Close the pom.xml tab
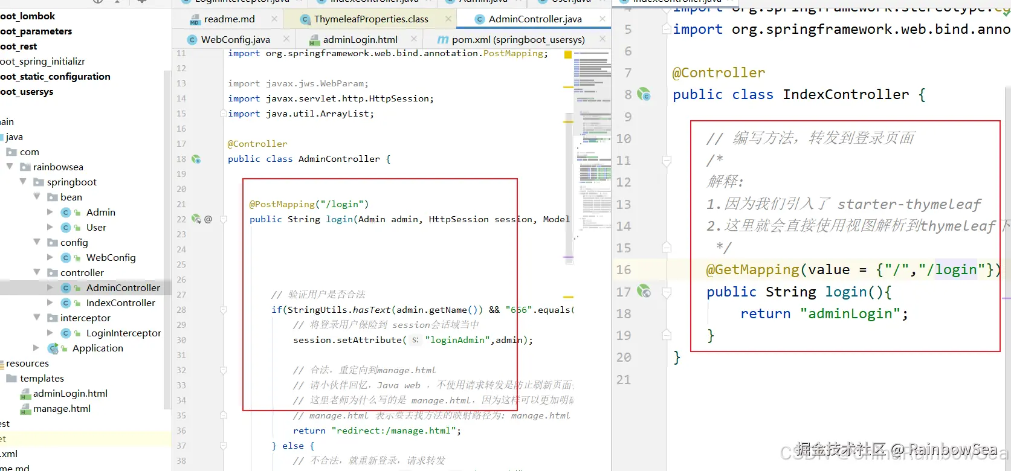Screen dimensions: 1011x471 [x=602, y=39]
